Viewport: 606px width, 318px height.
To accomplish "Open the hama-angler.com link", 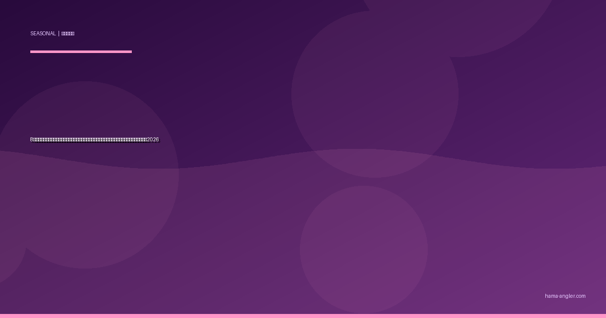I will point(565,296).
